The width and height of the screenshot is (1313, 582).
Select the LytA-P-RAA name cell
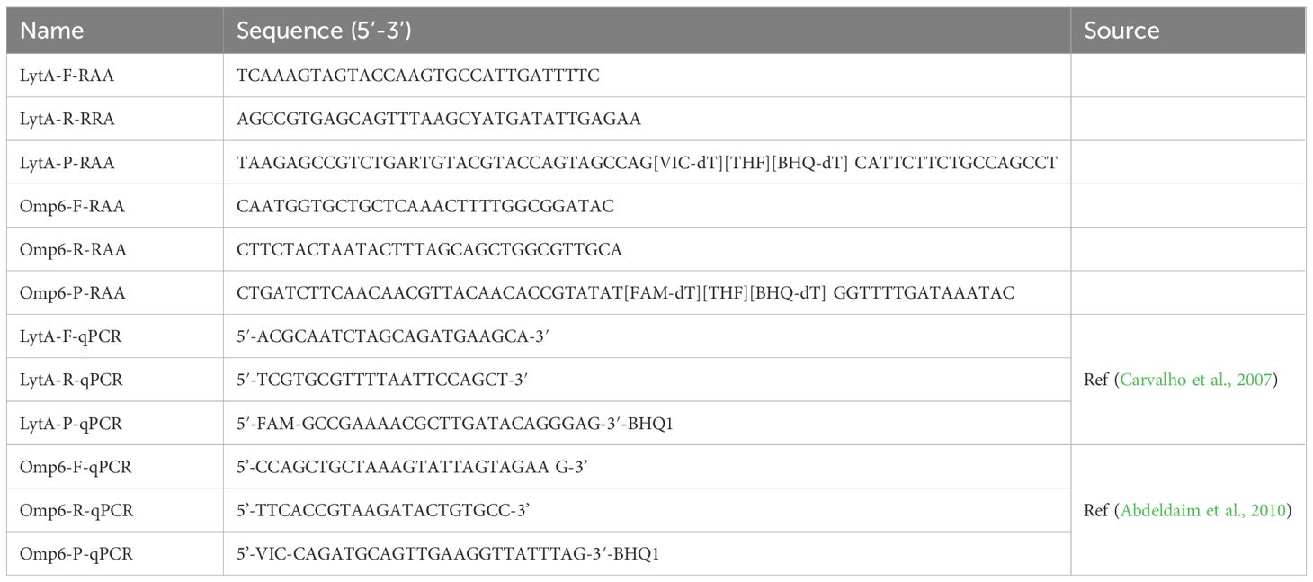pos(67,163)
